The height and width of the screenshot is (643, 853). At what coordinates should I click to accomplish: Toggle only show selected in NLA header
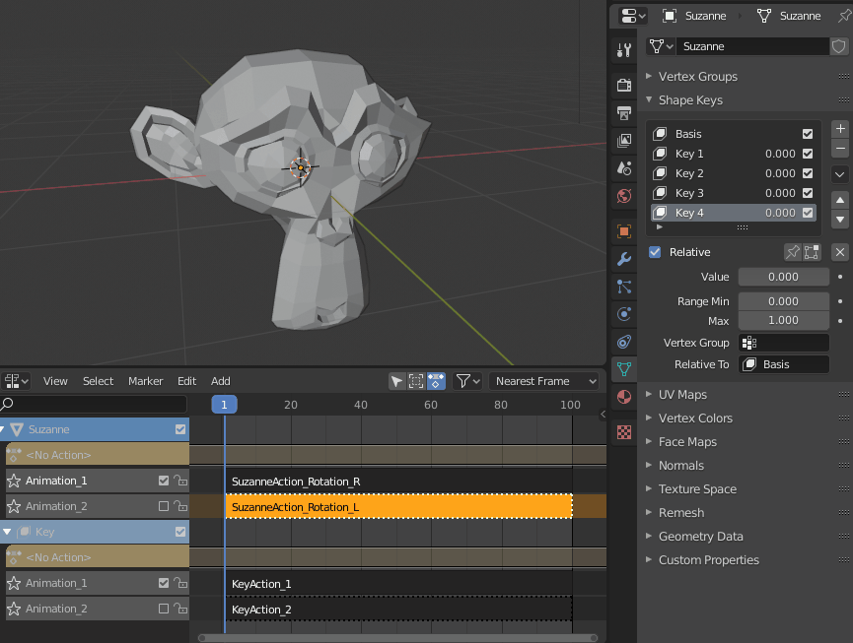click(x=416, y=381)
